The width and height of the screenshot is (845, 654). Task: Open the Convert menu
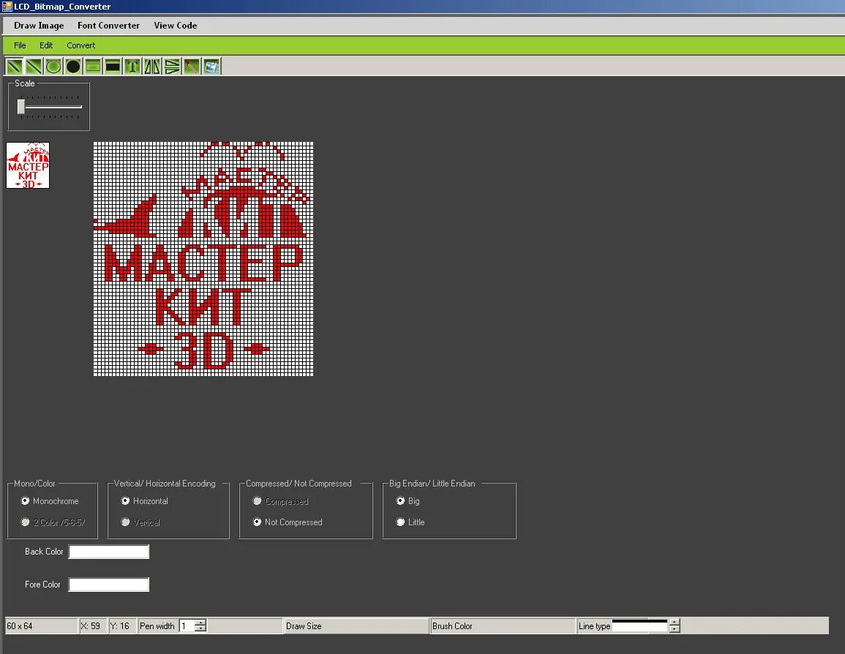point(80,45)
